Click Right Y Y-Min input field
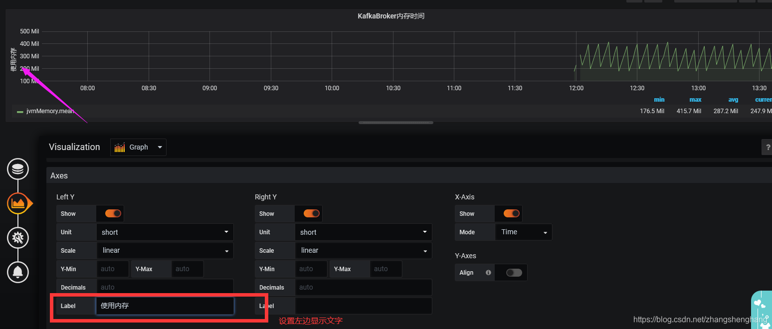Screen dimensions: 772x329 [x=311, y=269]
